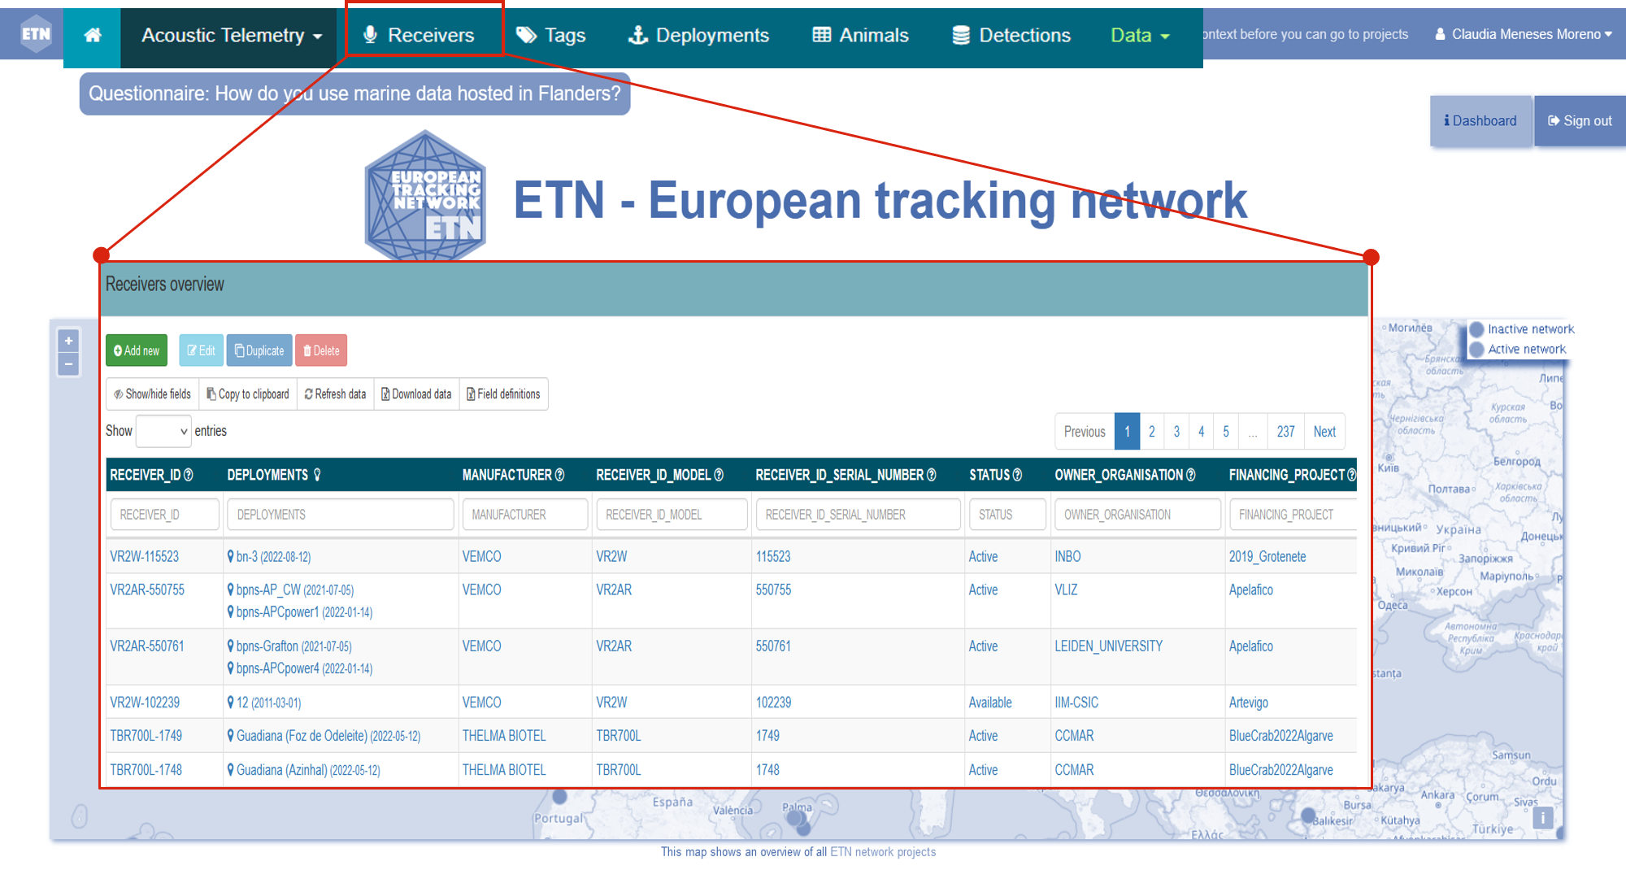Open Claudia Meneses Moreno user menu
This screenshot has height=870, width=1626.
(x=1524, y=34)
